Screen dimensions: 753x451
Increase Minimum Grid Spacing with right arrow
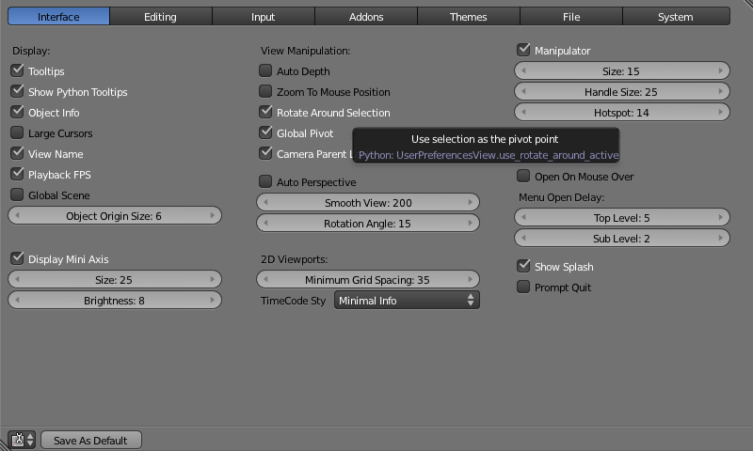click(x=473, y=280)
